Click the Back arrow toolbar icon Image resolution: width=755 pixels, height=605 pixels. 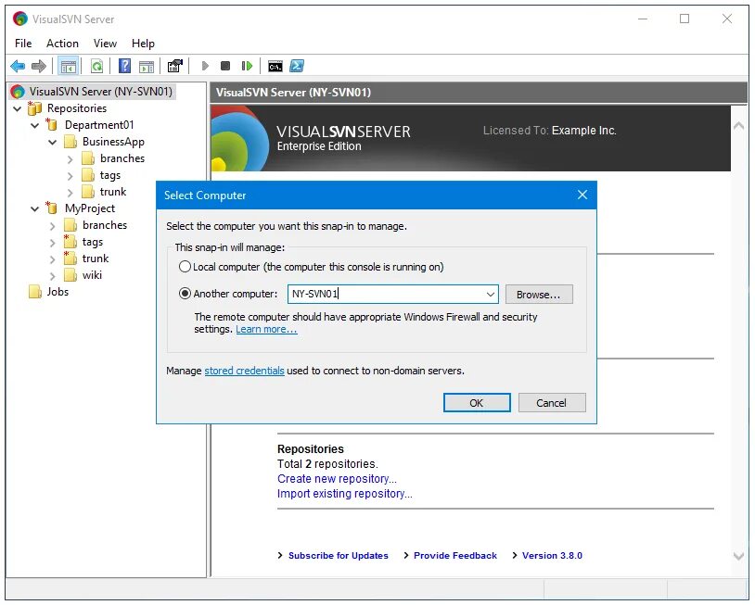18,66
